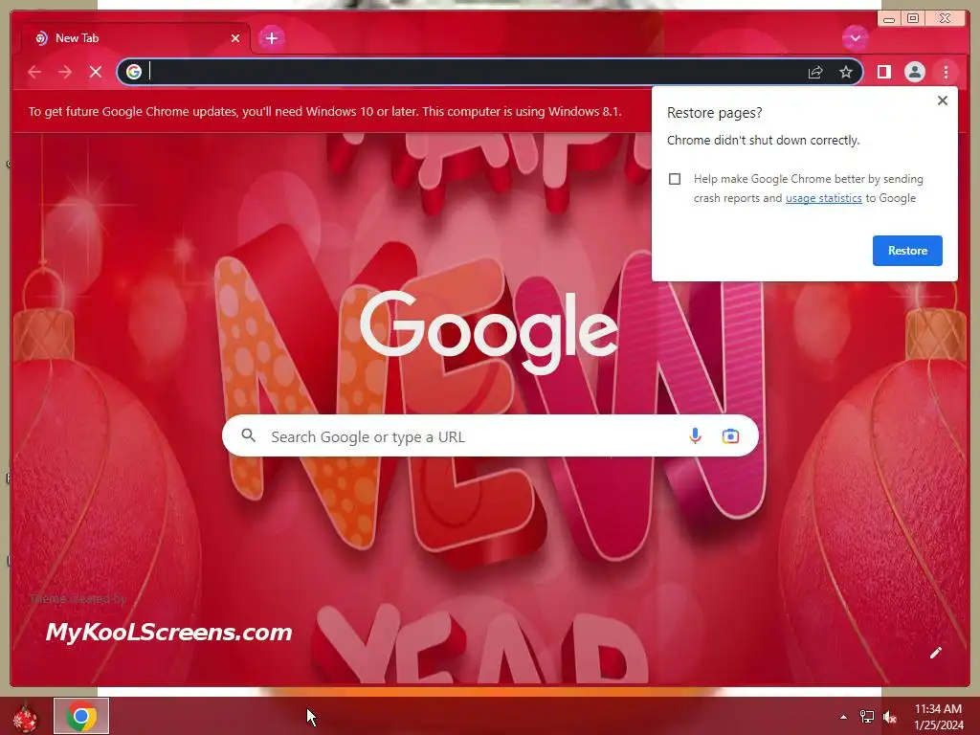The height and width of the screenshot is (735, 980).
Task: Open the profile avatar menu
Action: tap(914, 72)
